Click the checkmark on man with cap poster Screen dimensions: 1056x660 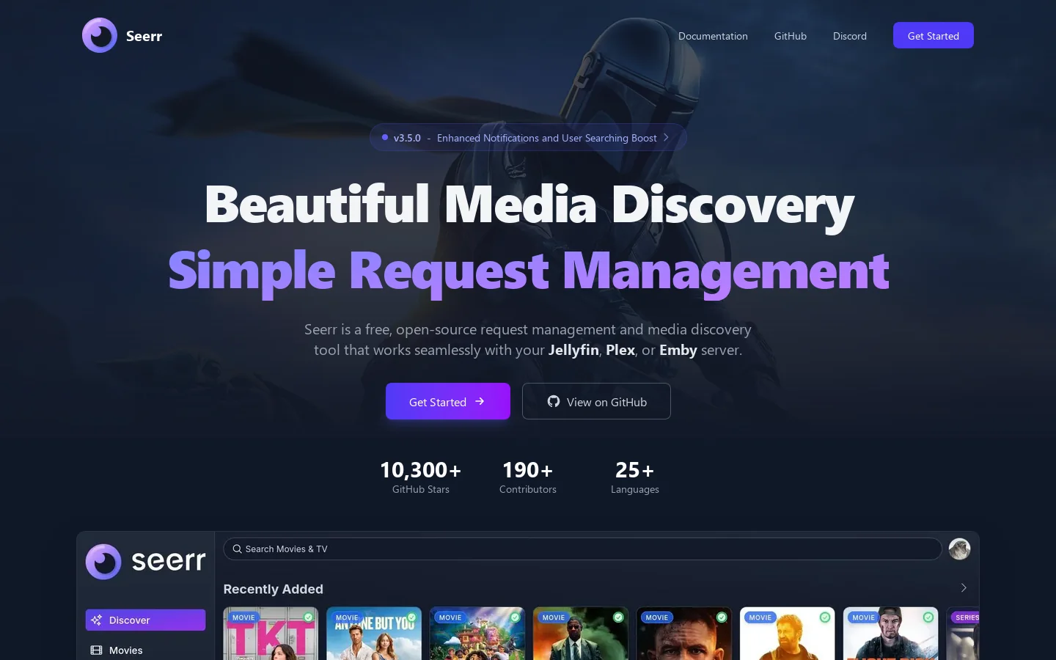point(929,617)
